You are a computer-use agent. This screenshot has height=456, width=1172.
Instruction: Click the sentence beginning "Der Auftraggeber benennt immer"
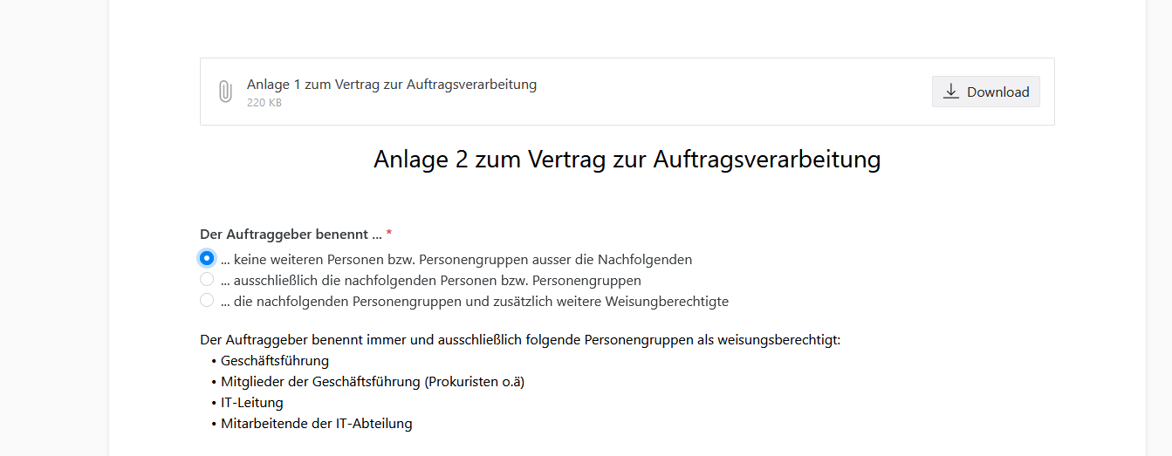[x=520, y=340]
